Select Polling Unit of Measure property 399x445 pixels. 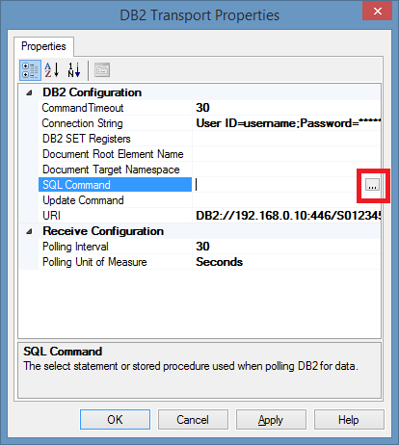[116, 262]
